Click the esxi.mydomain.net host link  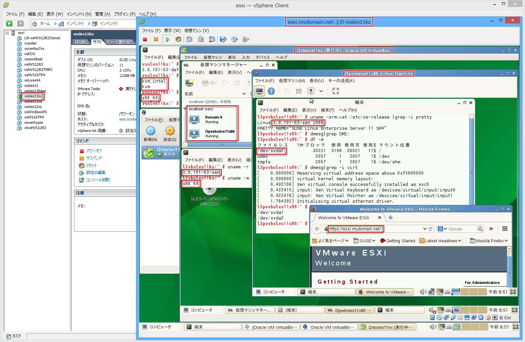click(x=128, y=119)
